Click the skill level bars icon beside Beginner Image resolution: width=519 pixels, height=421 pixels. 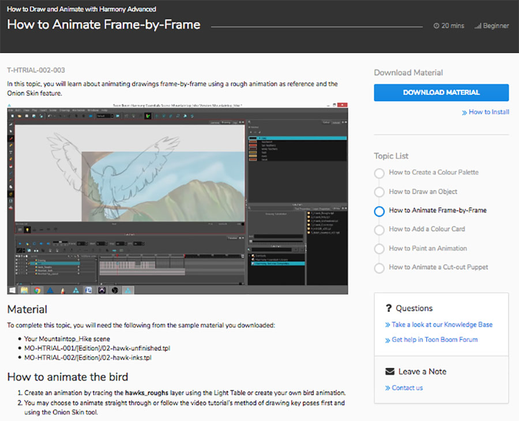[477, 26]
